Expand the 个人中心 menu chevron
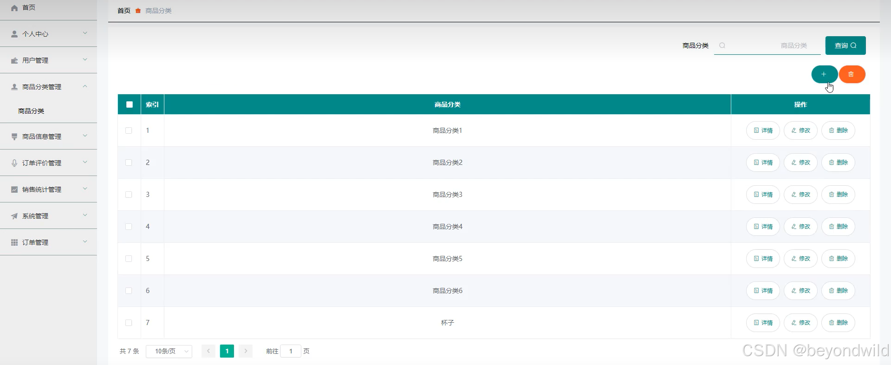Screen dimensions: 891x365 [85, 33]
